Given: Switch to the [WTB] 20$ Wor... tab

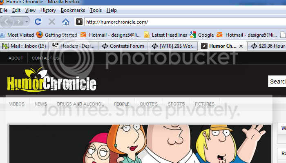Looking at the screenshot, I should (173, 46).
